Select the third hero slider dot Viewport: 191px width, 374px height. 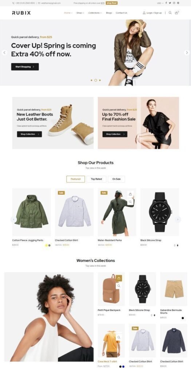coord(100,80)
